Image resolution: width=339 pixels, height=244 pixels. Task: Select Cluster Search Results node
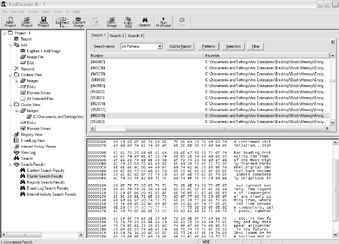pyautogui.click(x=45, y=176)
